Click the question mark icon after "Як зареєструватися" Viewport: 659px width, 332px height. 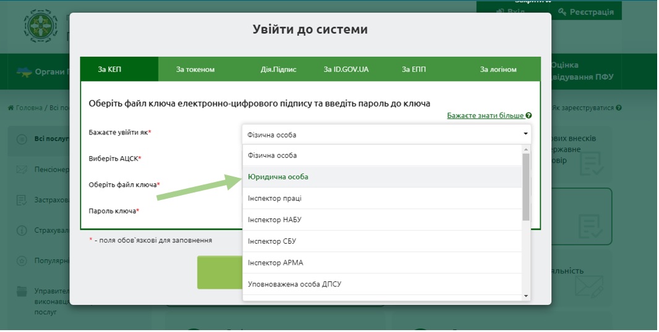coord(619,108)
